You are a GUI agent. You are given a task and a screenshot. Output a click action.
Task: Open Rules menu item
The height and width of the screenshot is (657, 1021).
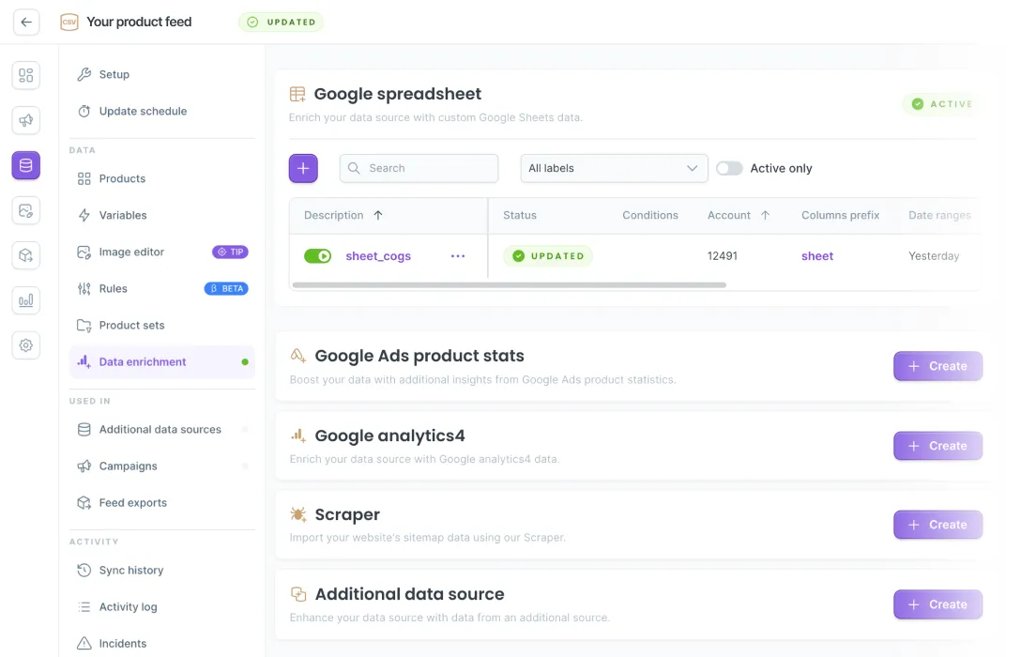162,288
